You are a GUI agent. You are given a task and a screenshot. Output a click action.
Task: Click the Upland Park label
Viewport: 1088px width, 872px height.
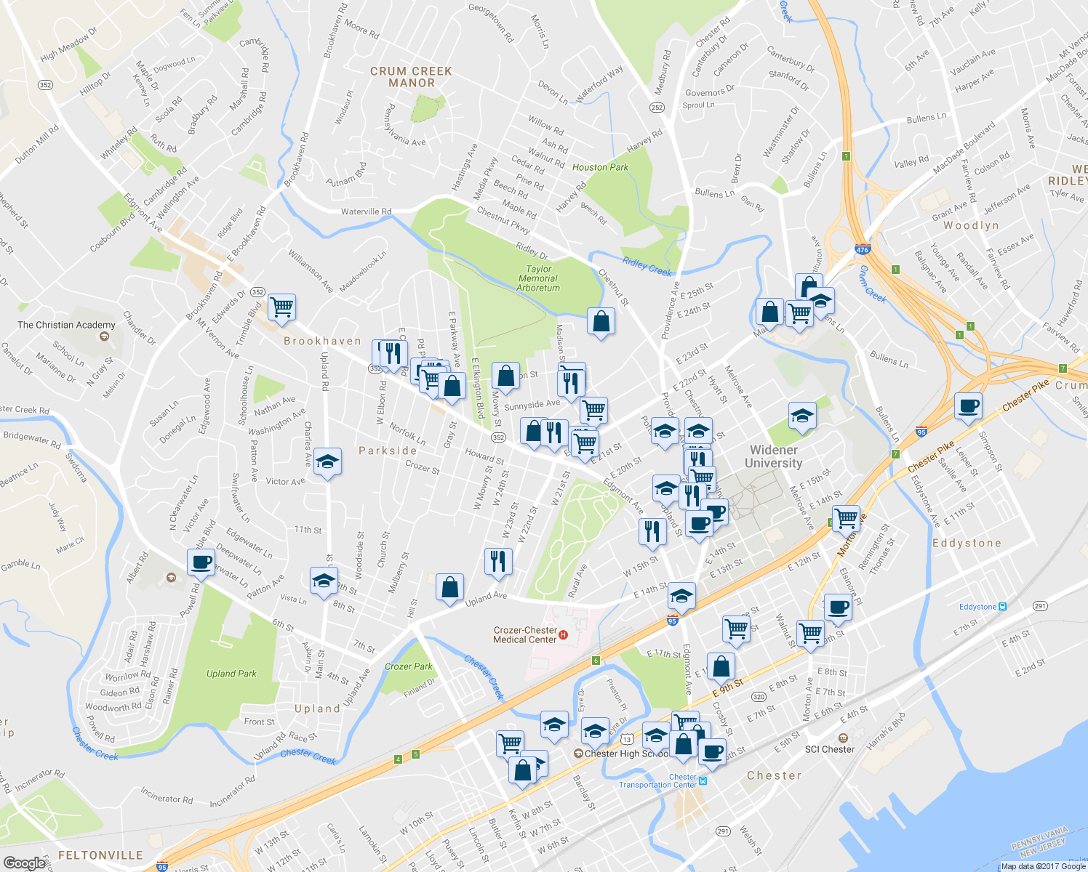click(x=231, y=674)
